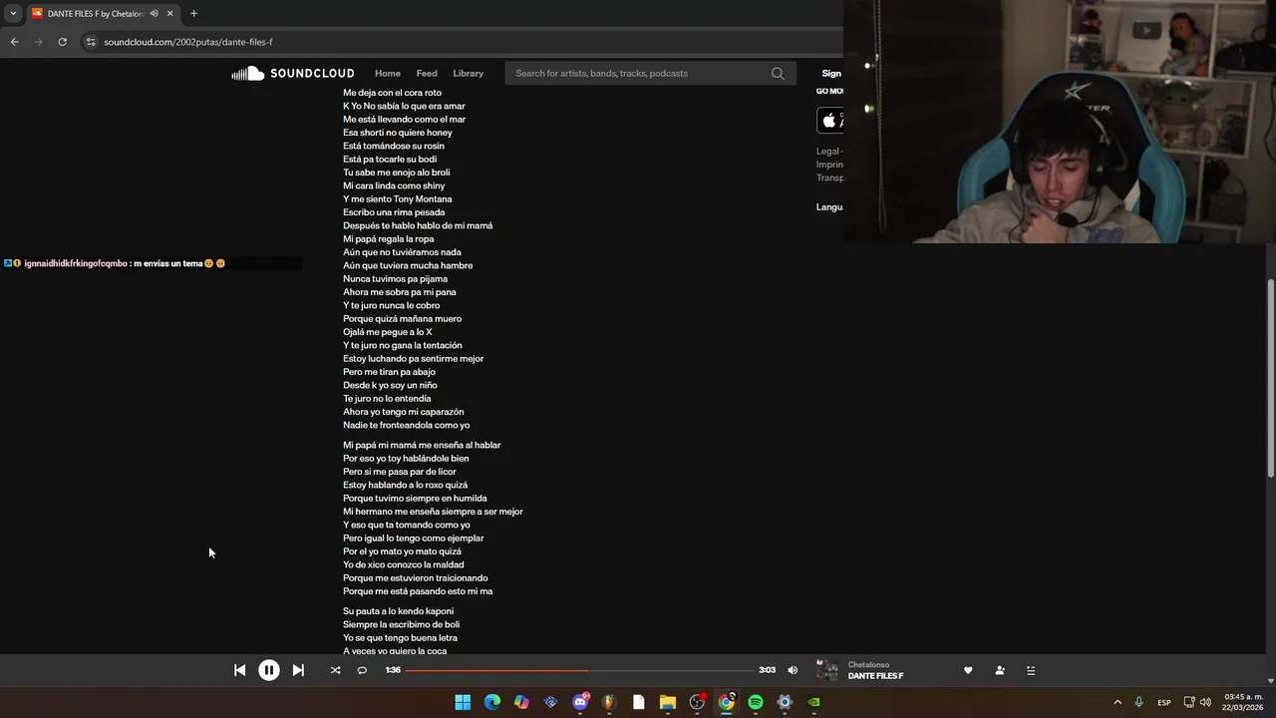Open NVIDIA app from the taskbar

tap(814, 702)
